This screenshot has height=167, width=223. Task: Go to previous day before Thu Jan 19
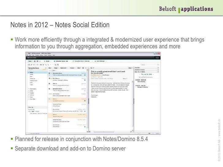tap(140, 74)
